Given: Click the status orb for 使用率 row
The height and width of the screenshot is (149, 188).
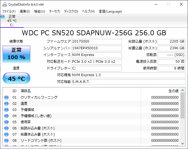Looking at the screenshot, I should tap(6, 122).
